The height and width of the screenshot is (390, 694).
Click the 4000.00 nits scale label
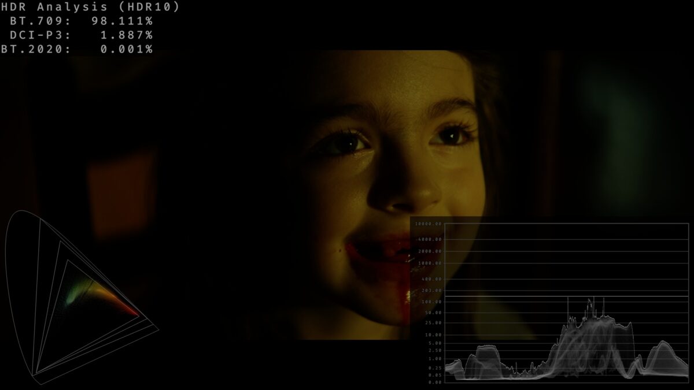pos(431,239)
